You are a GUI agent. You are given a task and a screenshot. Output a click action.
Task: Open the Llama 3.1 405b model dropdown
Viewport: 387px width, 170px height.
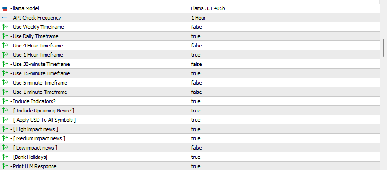(285, 8)
